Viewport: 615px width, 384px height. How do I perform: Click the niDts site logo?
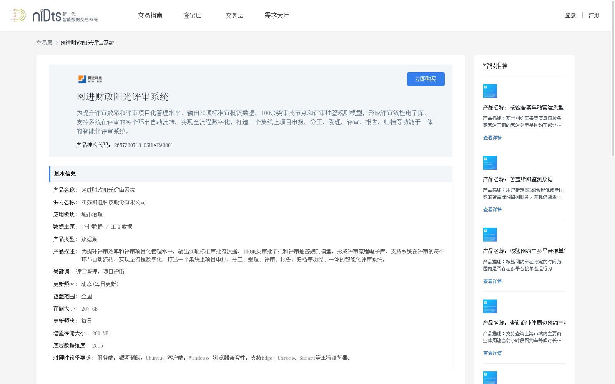tap(55, 15)
